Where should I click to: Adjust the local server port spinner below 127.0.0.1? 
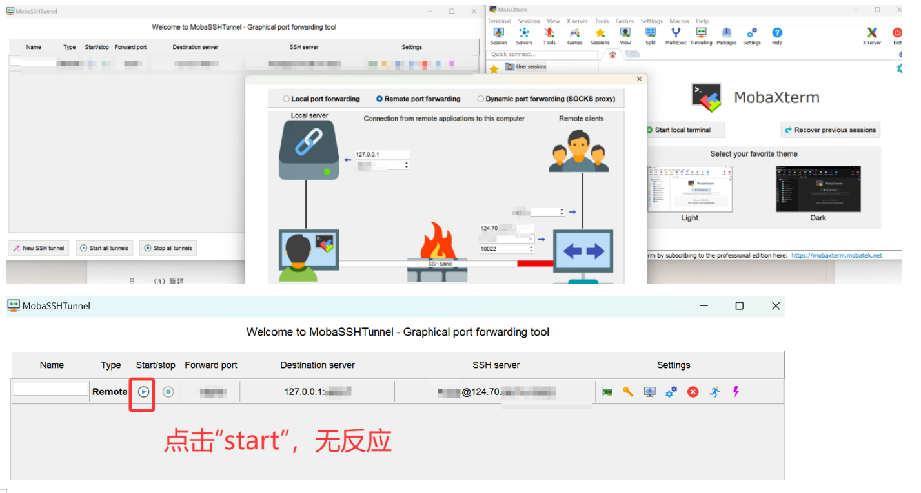[x=406, y=165]
